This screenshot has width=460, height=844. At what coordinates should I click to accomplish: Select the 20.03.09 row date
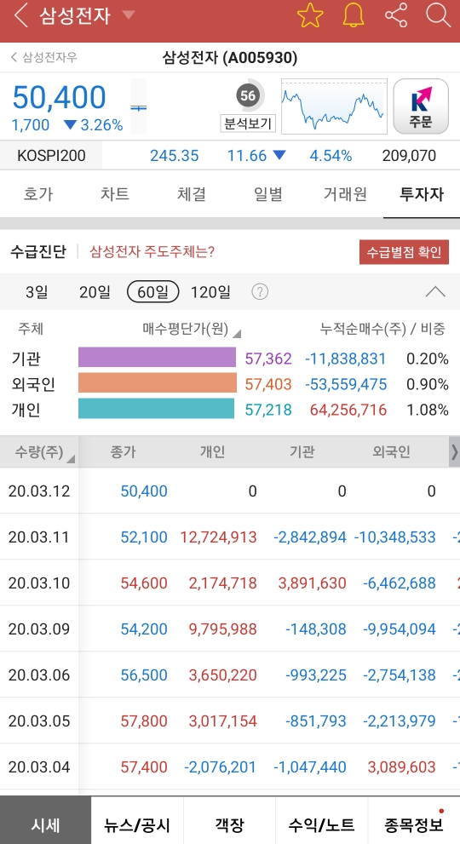39,629
